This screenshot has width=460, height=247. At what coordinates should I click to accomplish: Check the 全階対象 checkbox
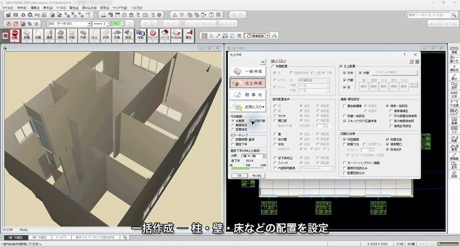point(251,121)
